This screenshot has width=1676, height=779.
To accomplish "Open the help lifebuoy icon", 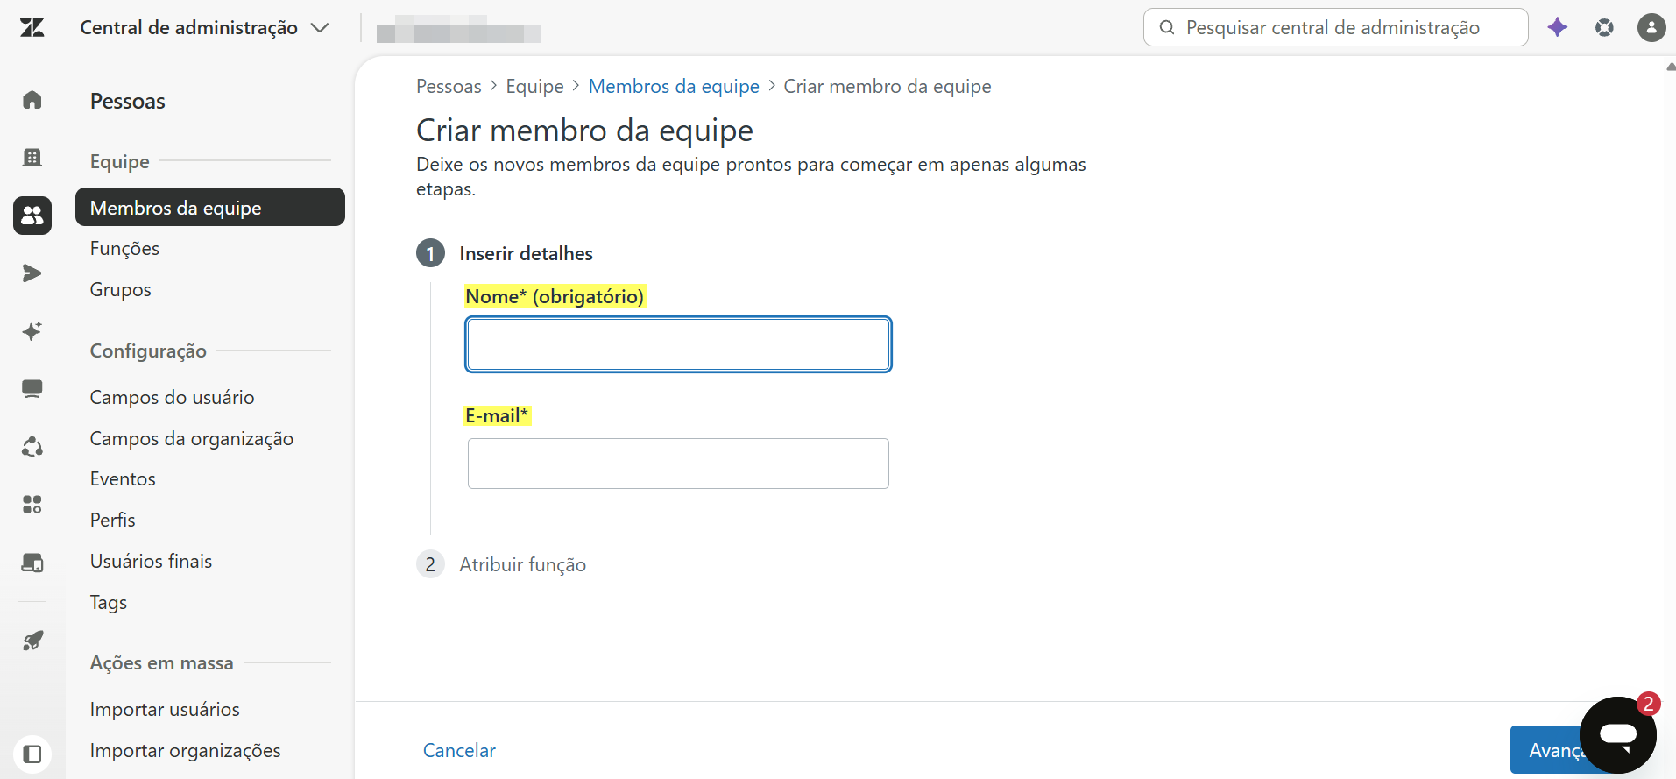I will tap(1604, 27).
